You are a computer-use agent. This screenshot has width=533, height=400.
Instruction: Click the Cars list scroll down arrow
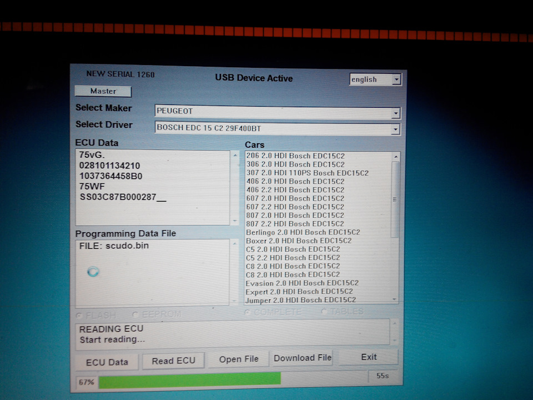click(x=394, y=299)
